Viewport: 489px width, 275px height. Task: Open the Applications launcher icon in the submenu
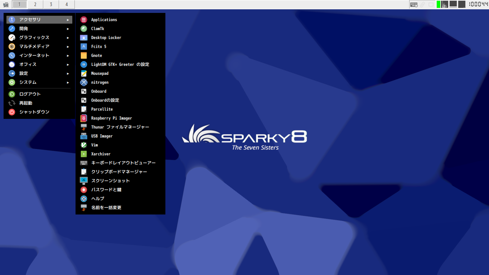(x=84, y=20)
